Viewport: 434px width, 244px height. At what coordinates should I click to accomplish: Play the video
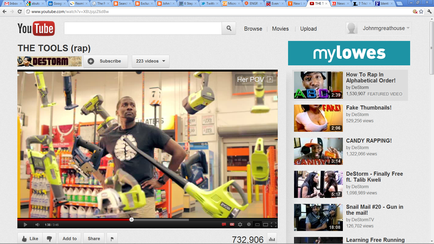(25, 224)
